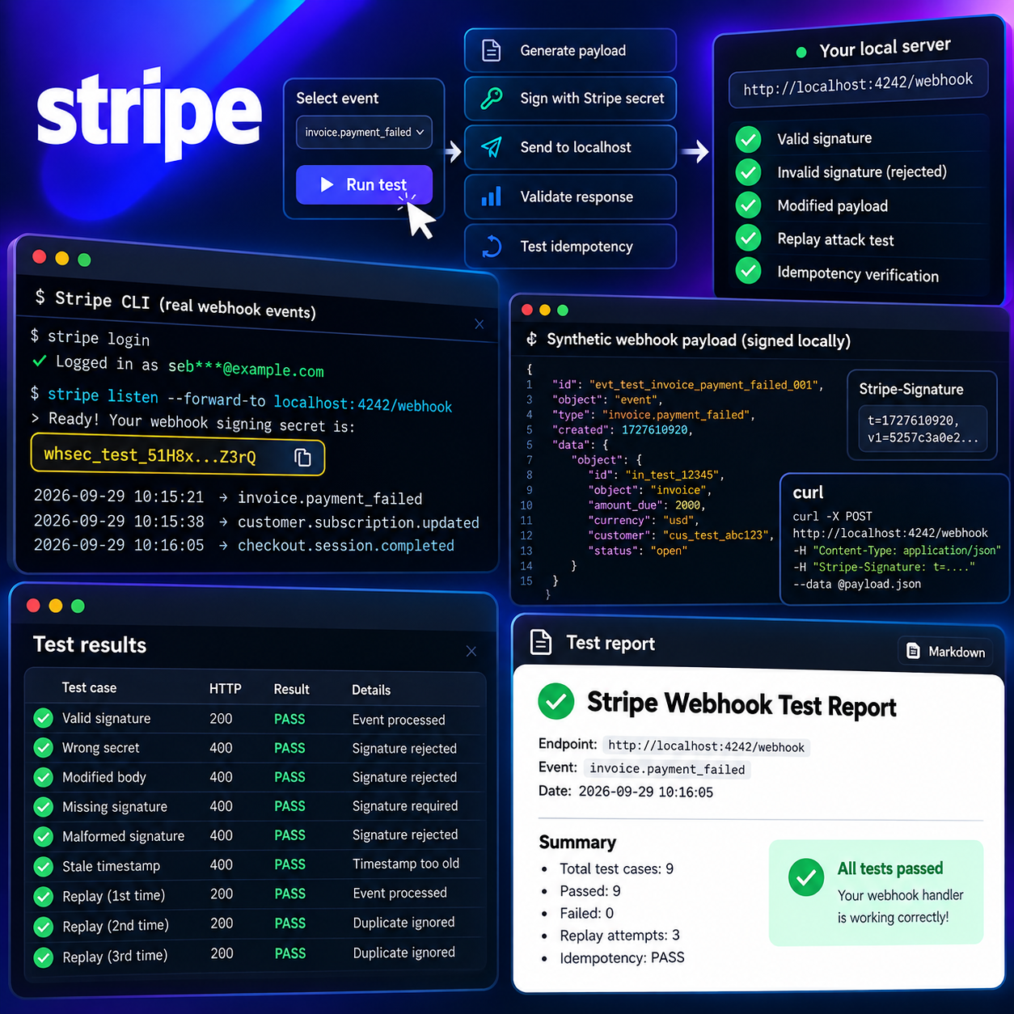
Task: Click Signature required details cell
Action: (405, 806)
